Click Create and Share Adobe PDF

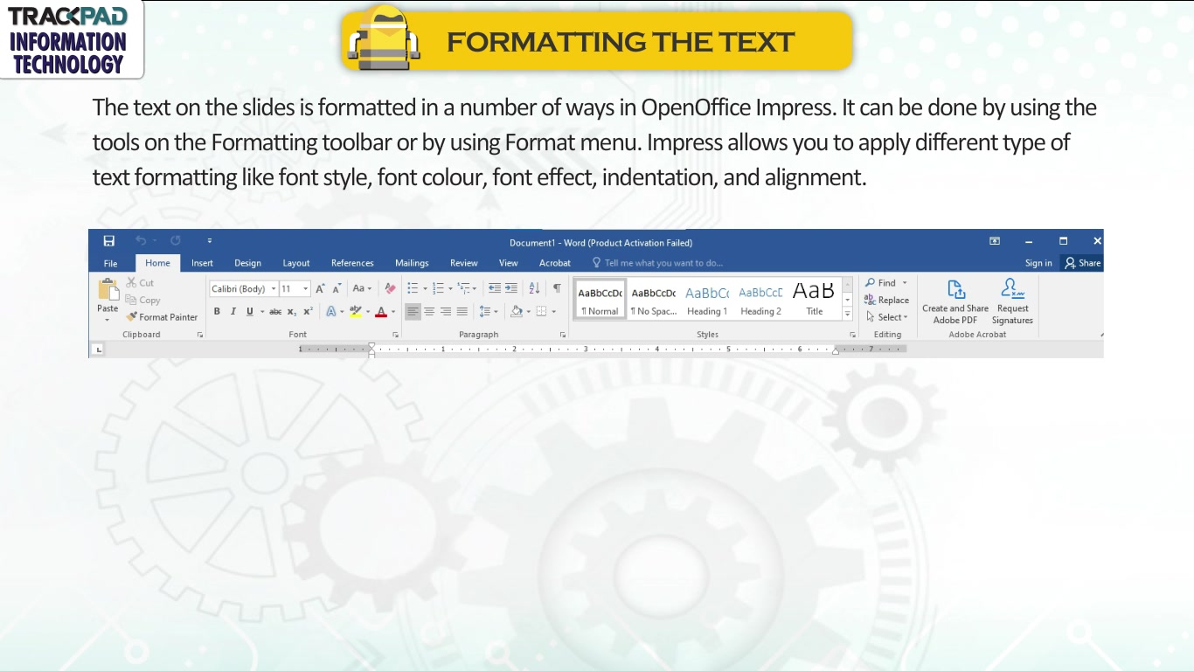(x=955, y=301)
